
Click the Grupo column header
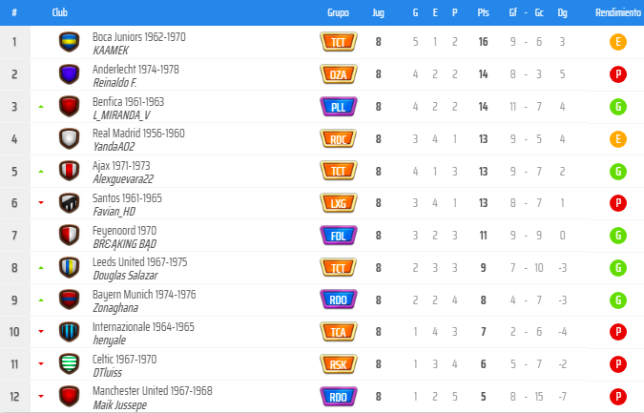point(338,12)
